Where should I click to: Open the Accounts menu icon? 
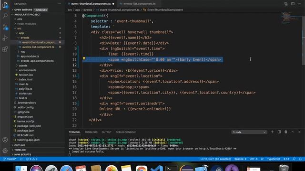[x=5, y=140]
